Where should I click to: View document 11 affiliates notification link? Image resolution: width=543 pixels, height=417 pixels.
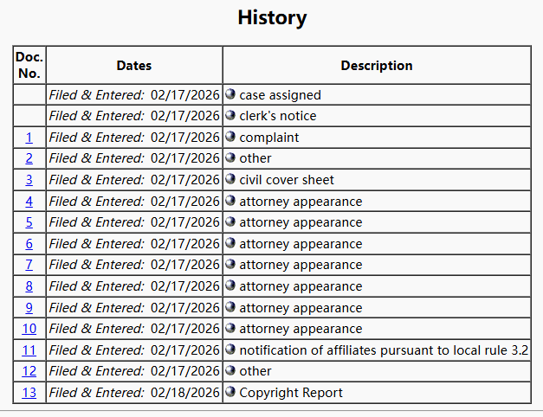pos(29,350)
